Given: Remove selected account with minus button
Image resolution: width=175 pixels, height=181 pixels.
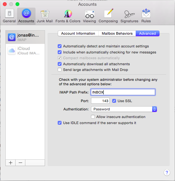Looking at the screenshot, I should coord(20,163).
